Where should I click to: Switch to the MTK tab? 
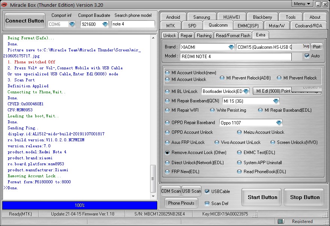pyautogui.click(x=170, y=25)
